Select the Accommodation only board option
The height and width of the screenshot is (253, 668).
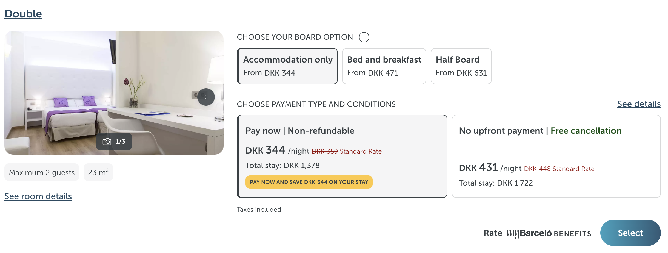click(x=287, y=66)
